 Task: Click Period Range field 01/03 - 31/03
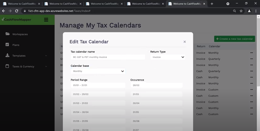click(98, 103)
